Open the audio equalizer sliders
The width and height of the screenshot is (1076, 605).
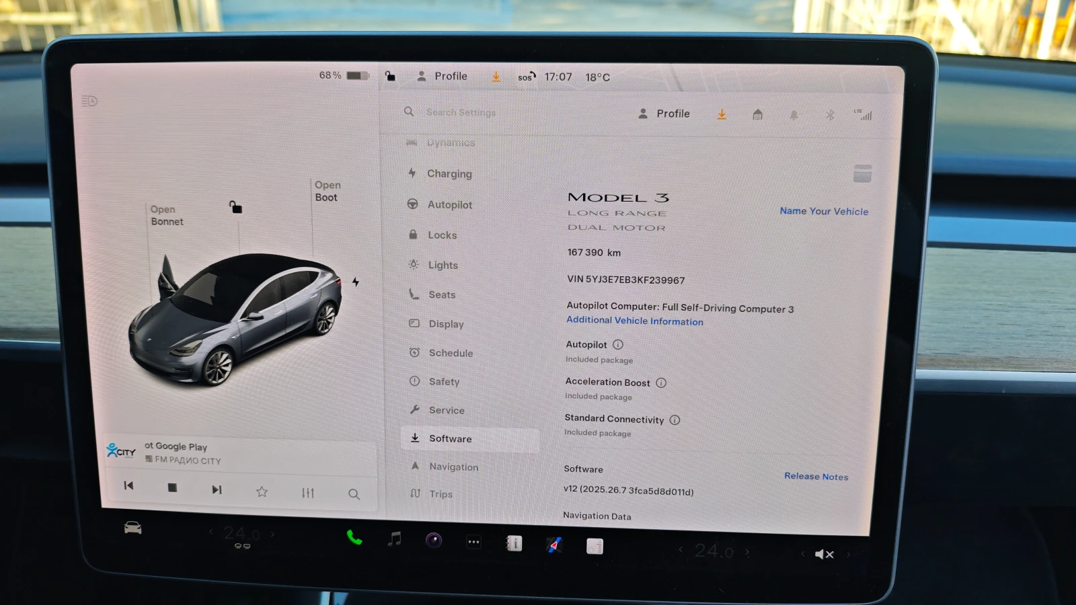click(x=308, y=493)
